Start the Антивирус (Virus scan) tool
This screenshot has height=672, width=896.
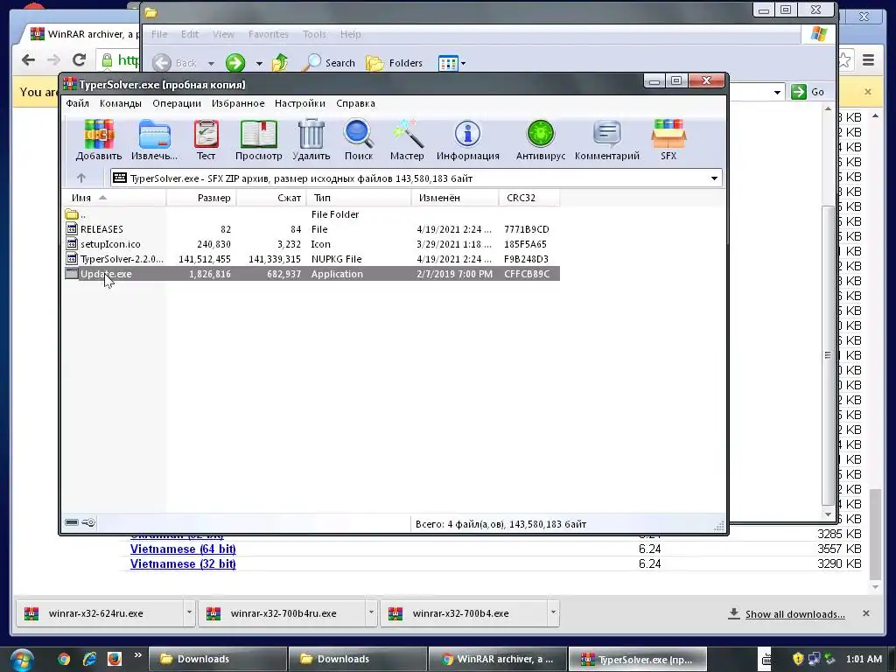(x=541, y=140)
